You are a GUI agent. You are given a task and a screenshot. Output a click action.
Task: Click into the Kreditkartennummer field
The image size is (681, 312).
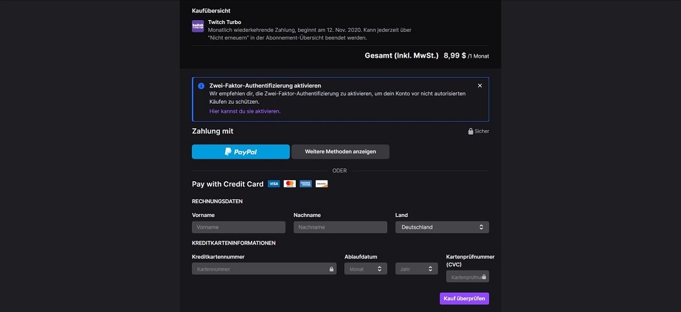259,269
